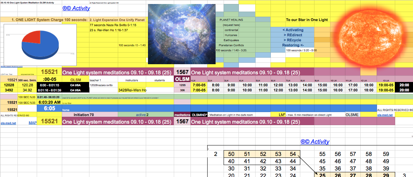
Task: Follow the MAP hyperlink
Action: pyautogui.click(x=33, y=122)
